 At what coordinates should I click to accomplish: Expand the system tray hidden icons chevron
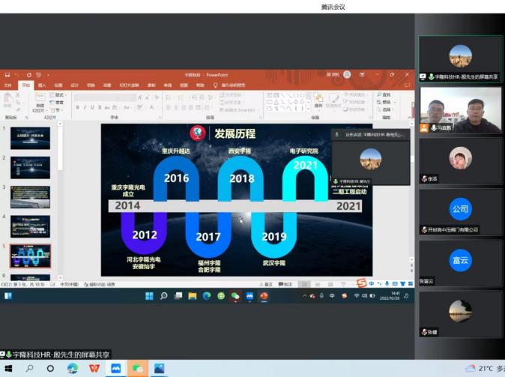[x=305, y=296]
